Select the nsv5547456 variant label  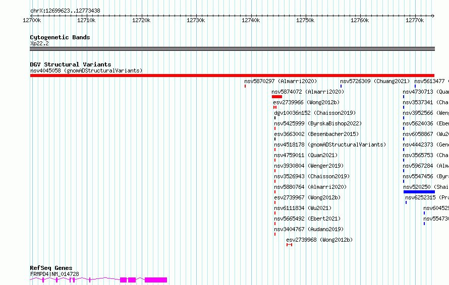point(426,176)
